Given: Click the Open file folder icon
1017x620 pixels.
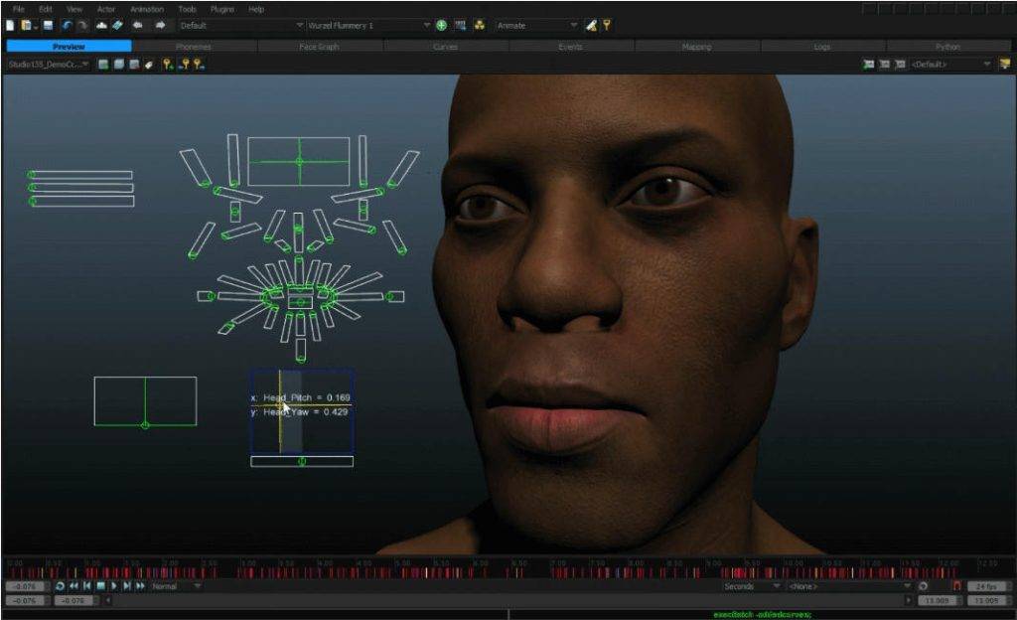Looking at the screenshot, I should (x=26, y=25).
